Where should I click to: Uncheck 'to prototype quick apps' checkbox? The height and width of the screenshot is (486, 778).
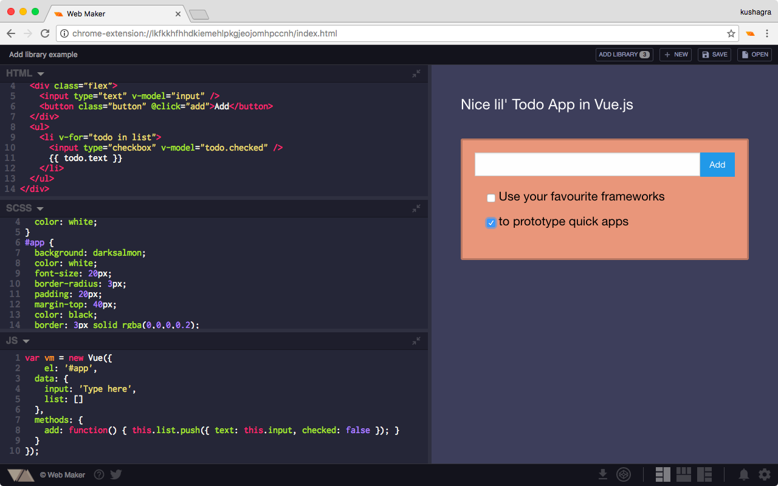(x=491, y=223)
